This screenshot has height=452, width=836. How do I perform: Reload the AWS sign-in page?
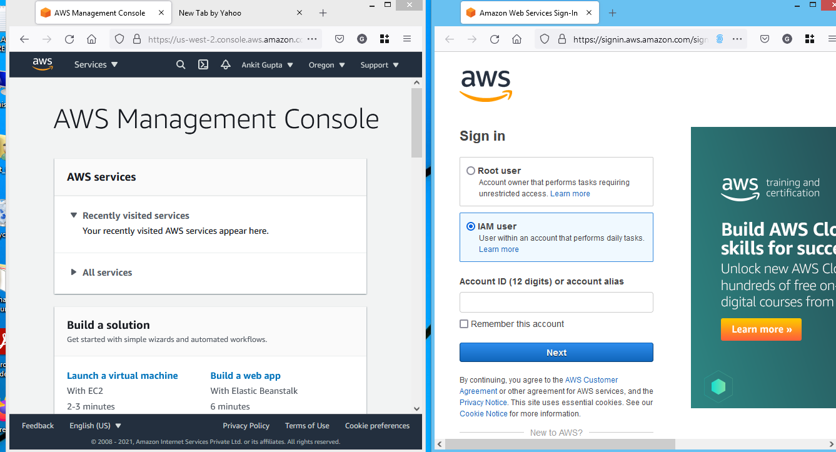pyautogui.click(x=495, y=39)
